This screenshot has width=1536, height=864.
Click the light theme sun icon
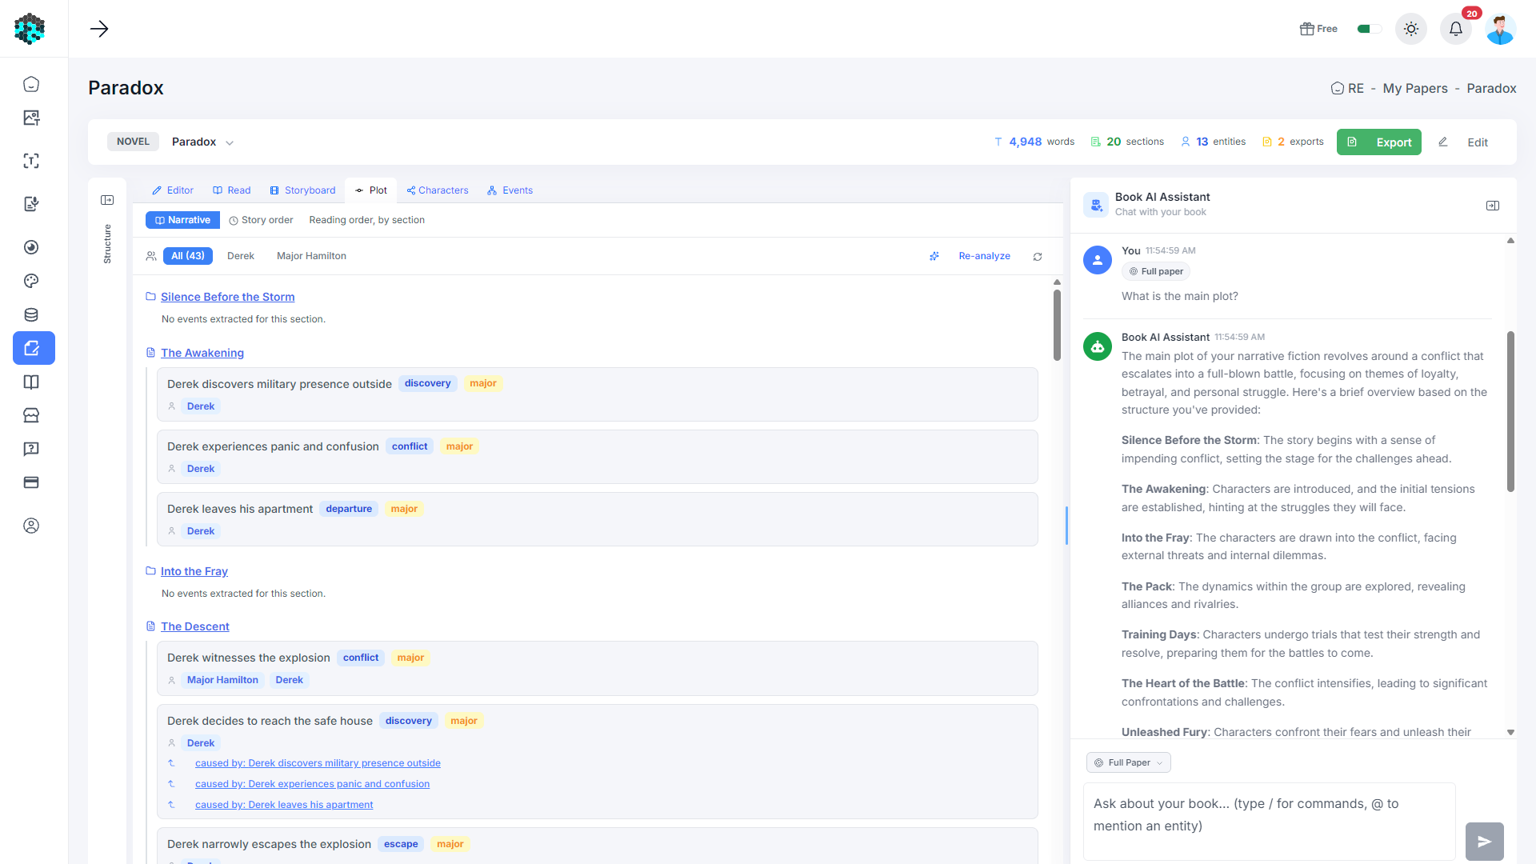click(x=1410, y=29)
